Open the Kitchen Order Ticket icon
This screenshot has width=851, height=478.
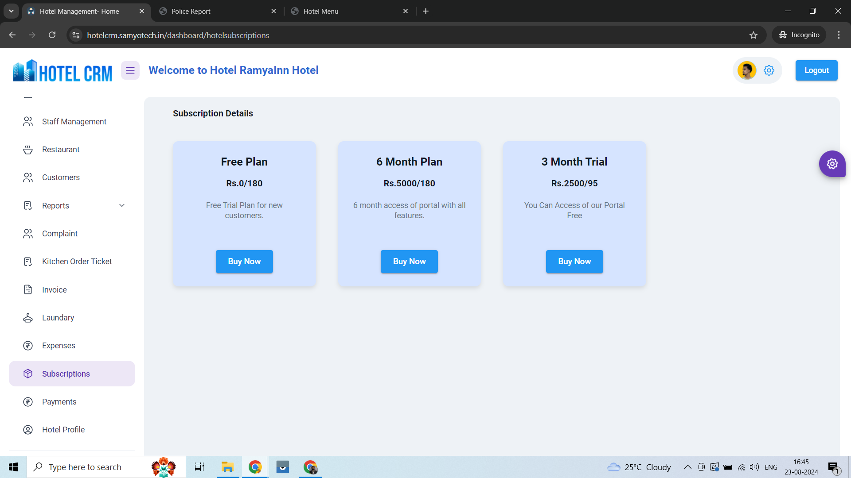pos(28,261)
